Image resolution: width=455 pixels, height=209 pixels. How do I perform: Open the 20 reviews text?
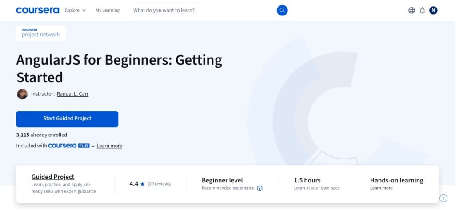coord(160,183)
